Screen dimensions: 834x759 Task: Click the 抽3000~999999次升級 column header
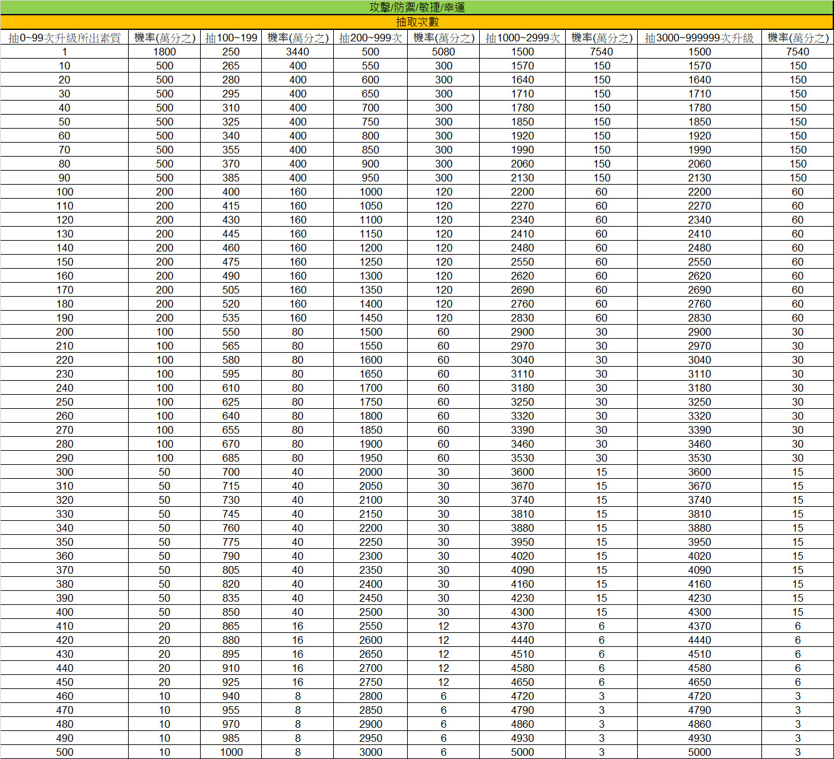tap(699, 38)
